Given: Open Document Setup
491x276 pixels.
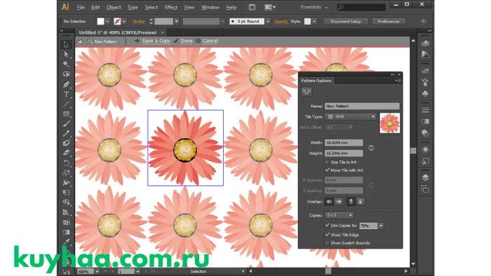Looking at the screenshot, I should pyautogui.click(x=346, y=21).
